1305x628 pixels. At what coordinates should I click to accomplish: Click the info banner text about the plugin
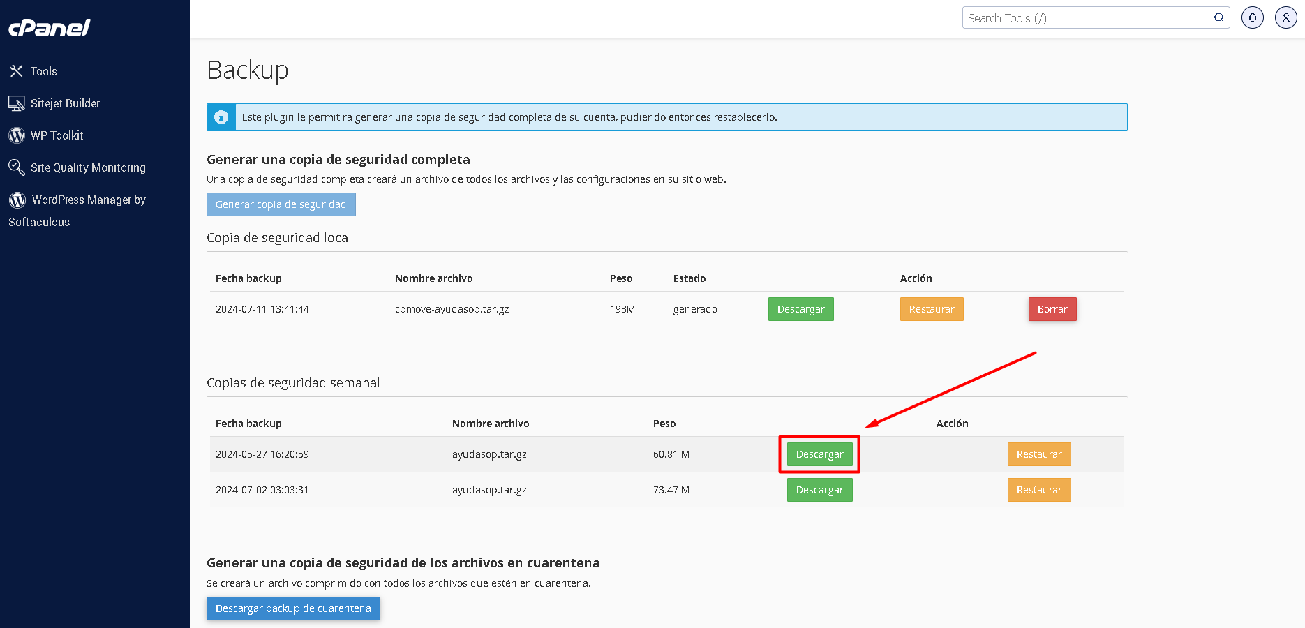pyautogui.click(x=509, y=117)
